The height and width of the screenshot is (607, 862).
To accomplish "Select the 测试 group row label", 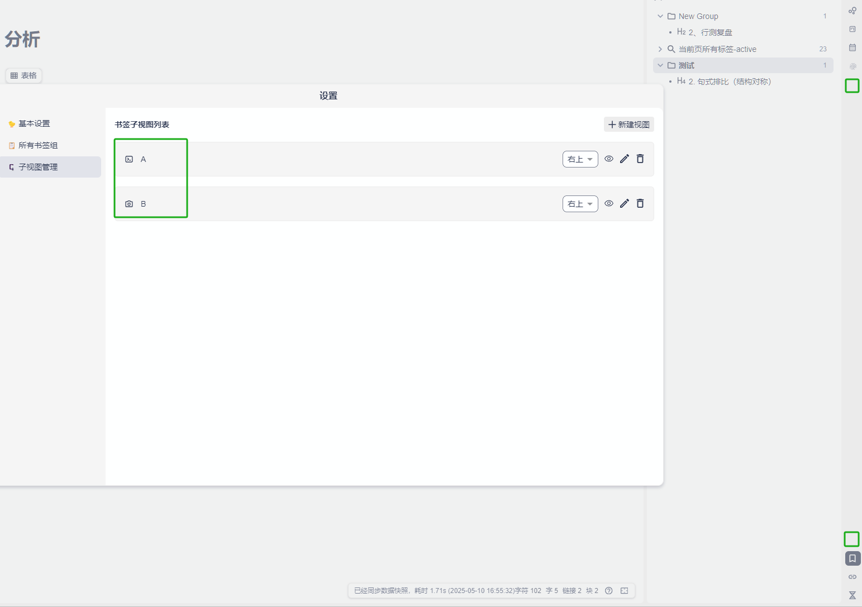I will coord(687,65).
